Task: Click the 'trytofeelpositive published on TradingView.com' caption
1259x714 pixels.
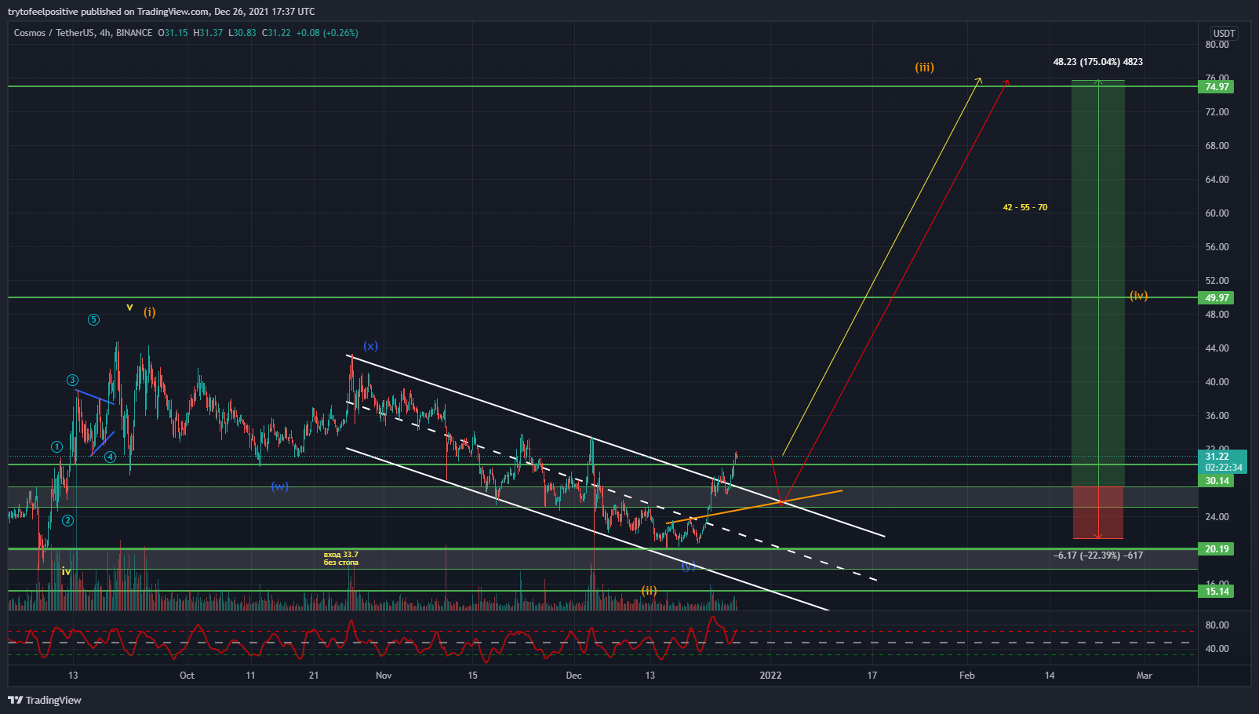Action: pyautogui.click(x=109, y=12)
